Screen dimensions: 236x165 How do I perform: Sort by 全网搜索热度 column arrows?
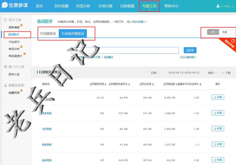106,84
